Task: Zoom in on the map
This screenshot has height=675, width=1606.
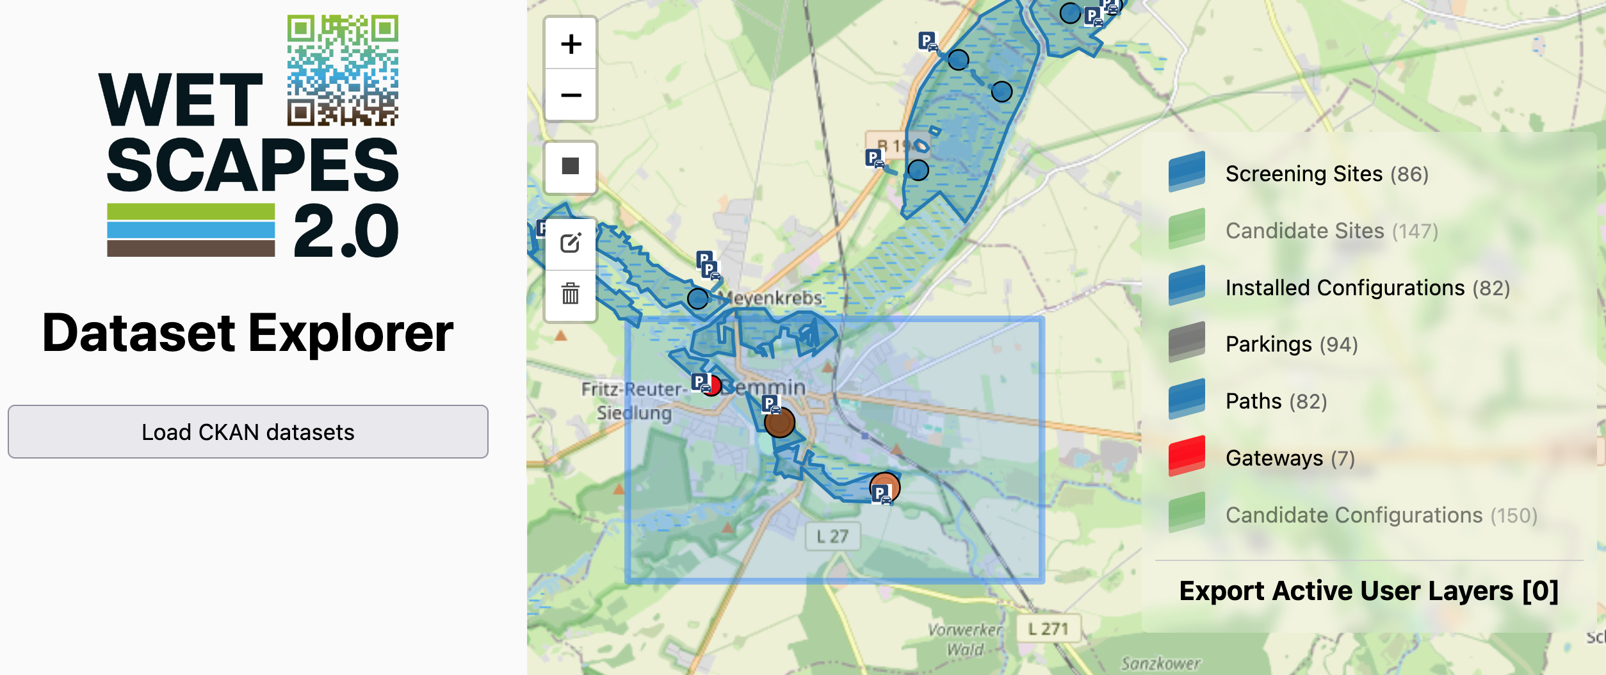Action: (x=571, y=44)
